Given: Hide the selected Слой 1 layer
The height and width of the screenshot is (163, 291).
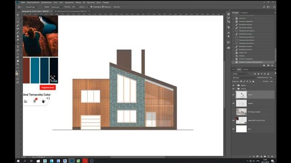Looking at the screenshot, I should 233,95.
